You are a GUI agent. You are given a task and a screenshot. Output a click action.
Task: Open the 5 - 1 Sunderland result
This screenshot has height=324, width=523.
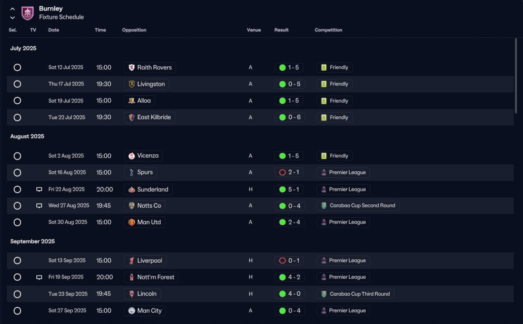(289, 189)
